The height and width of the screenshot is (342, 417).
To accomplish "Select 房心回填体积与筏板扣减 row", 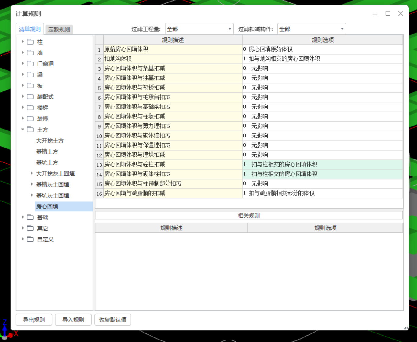I will point(173,88).
